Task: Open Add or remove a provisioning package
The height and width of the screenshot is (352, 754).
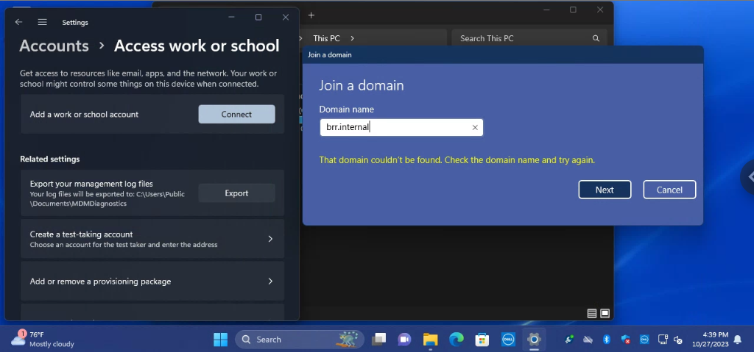Action: pos(152,281)
